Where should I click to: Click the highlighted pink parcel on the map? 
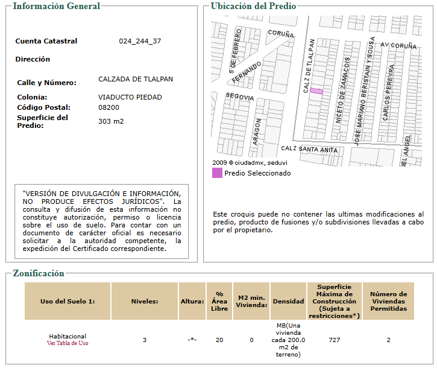(x=316, y=91)
